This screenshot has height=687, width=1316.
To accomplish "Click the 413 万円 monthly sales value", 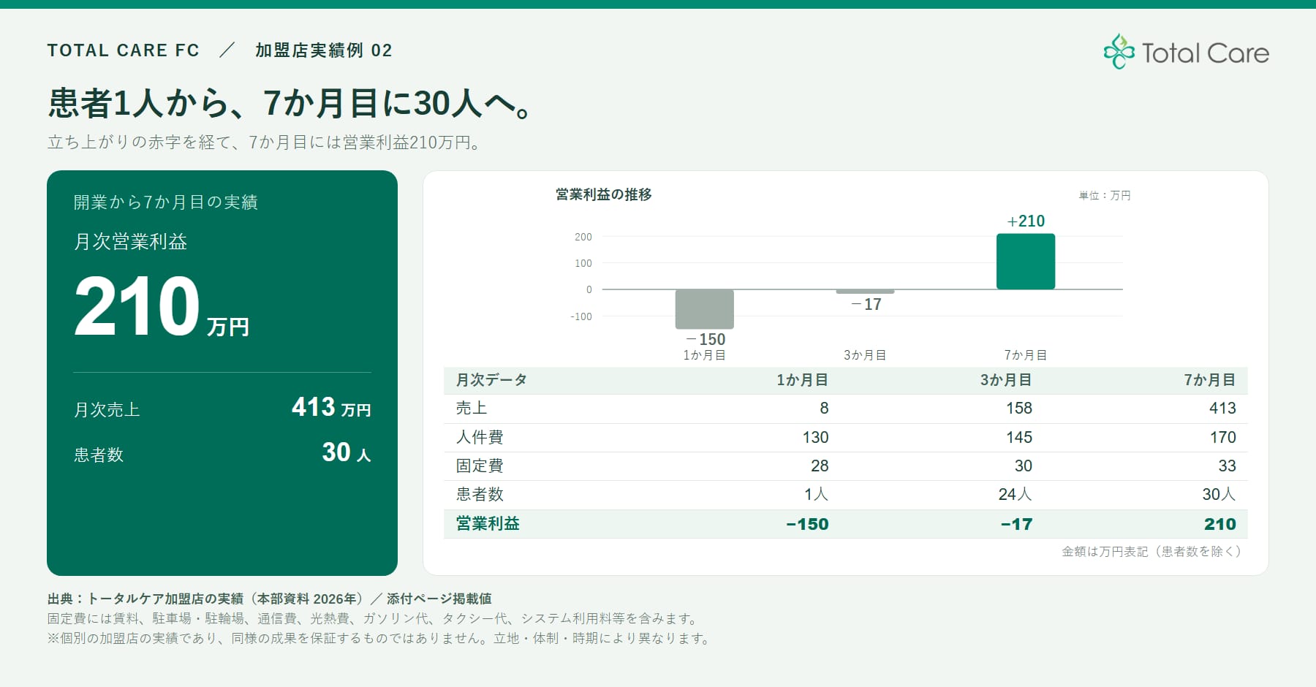I will pos(331,407).
